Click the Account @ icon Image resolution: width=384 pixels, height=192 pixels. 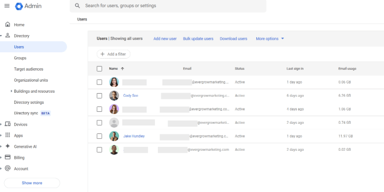pyautogui.click(x=8, y=168)
